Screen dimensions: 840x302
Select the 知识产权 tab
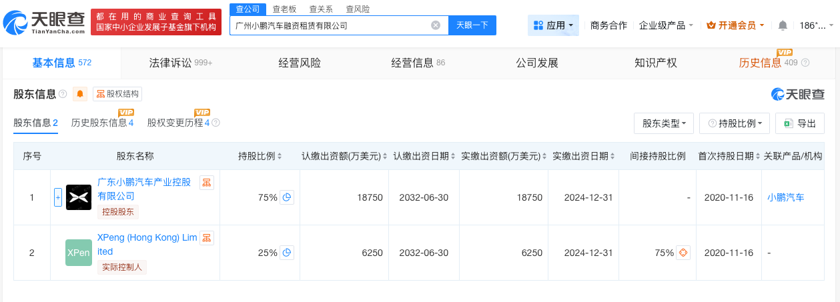point(656,63)
